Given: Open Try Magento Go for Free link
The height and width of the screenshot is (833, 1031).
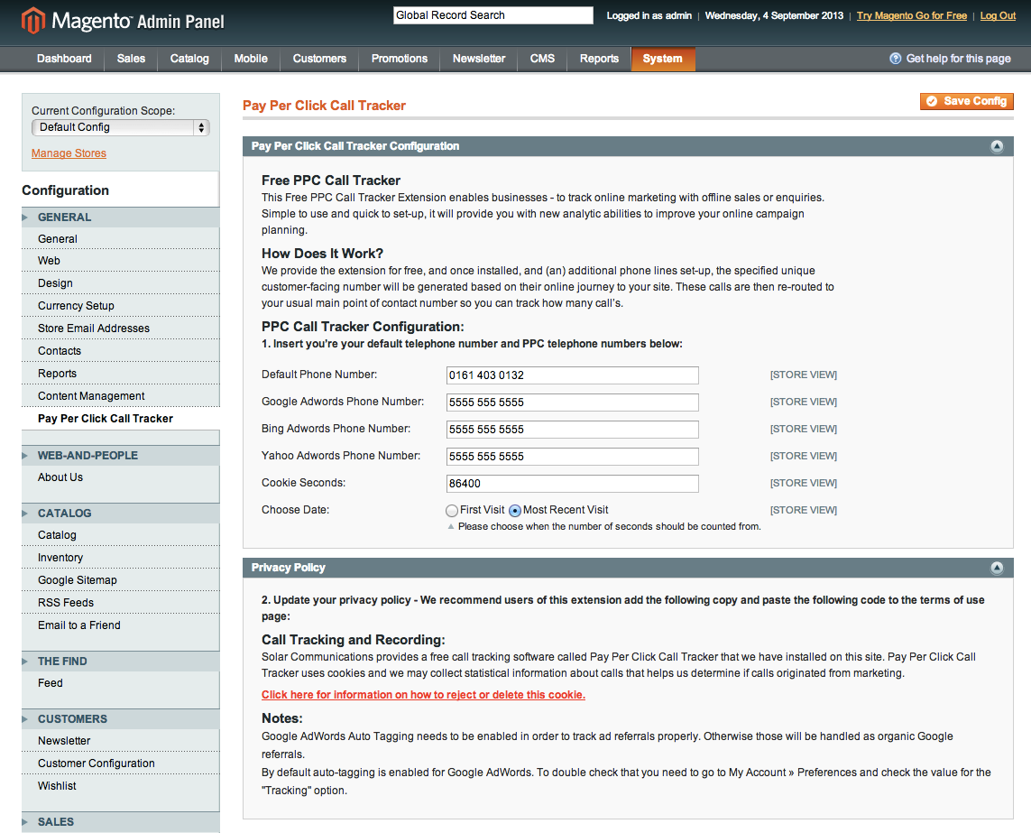Looking at the screenshot, I should 911,15.
